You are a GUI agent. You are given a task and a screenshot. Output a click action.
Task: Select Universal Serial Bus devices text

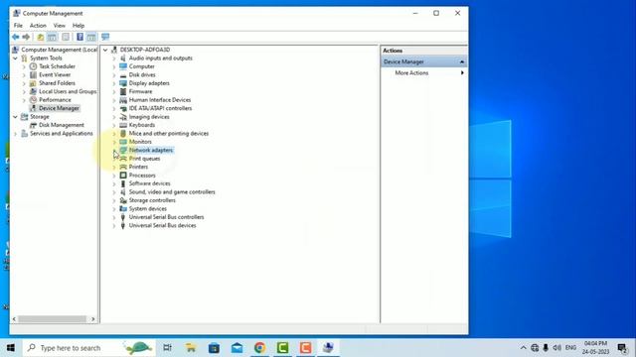click(162, 225)
